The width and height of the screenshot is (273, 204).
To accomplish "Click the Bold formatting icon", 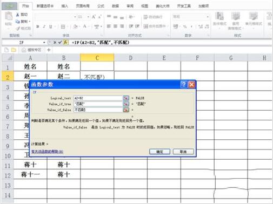I will click(38, 26).
